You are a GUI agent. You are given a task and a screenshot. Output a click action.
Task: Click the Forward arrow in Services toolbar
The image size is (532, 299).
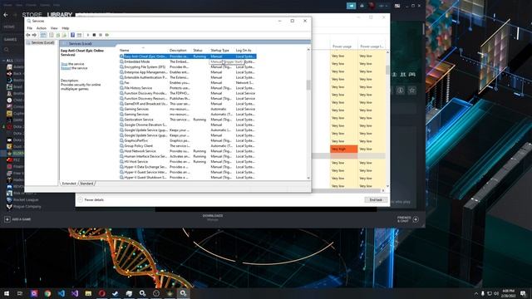[34, 35]
